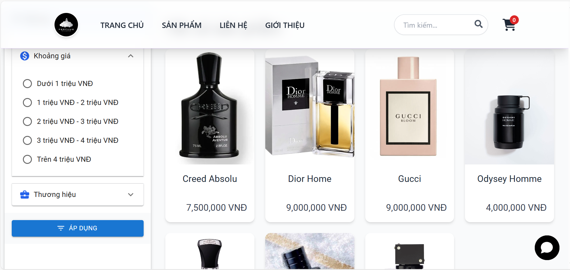Screen dimensions: 570x270
Task: Choose 3 triệu VNĐ - 4 triệu VNĐ
Action: pos(70,140)
